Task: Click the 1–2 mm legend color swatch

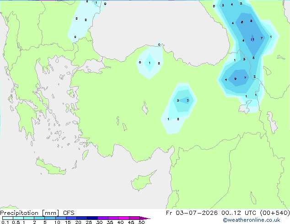Action: click(29, 218)
